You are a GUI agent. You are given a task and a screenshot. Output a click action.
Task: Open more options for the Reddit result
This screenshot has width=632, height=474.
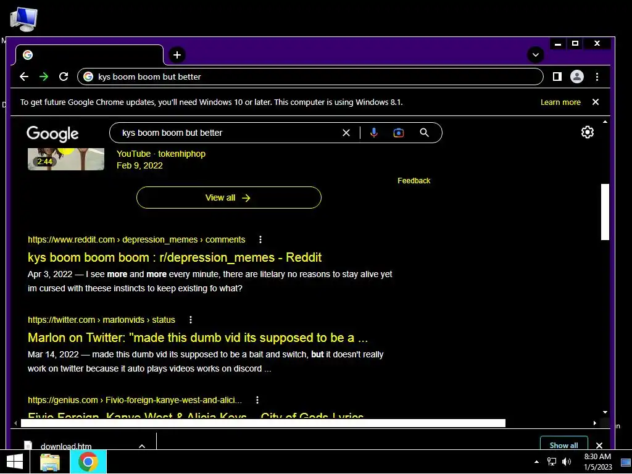(260, 239)
